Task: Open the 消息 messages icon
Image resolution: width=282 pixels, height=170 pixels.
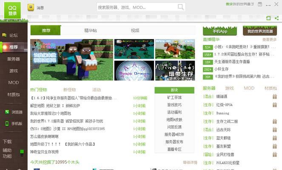Action: tap(31, 7)
